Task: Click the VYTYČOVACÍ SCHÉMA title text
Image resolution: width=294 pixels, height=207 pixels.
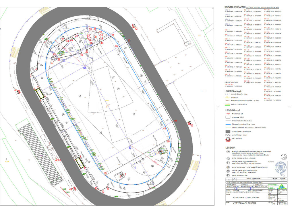Action: point(244,203)
